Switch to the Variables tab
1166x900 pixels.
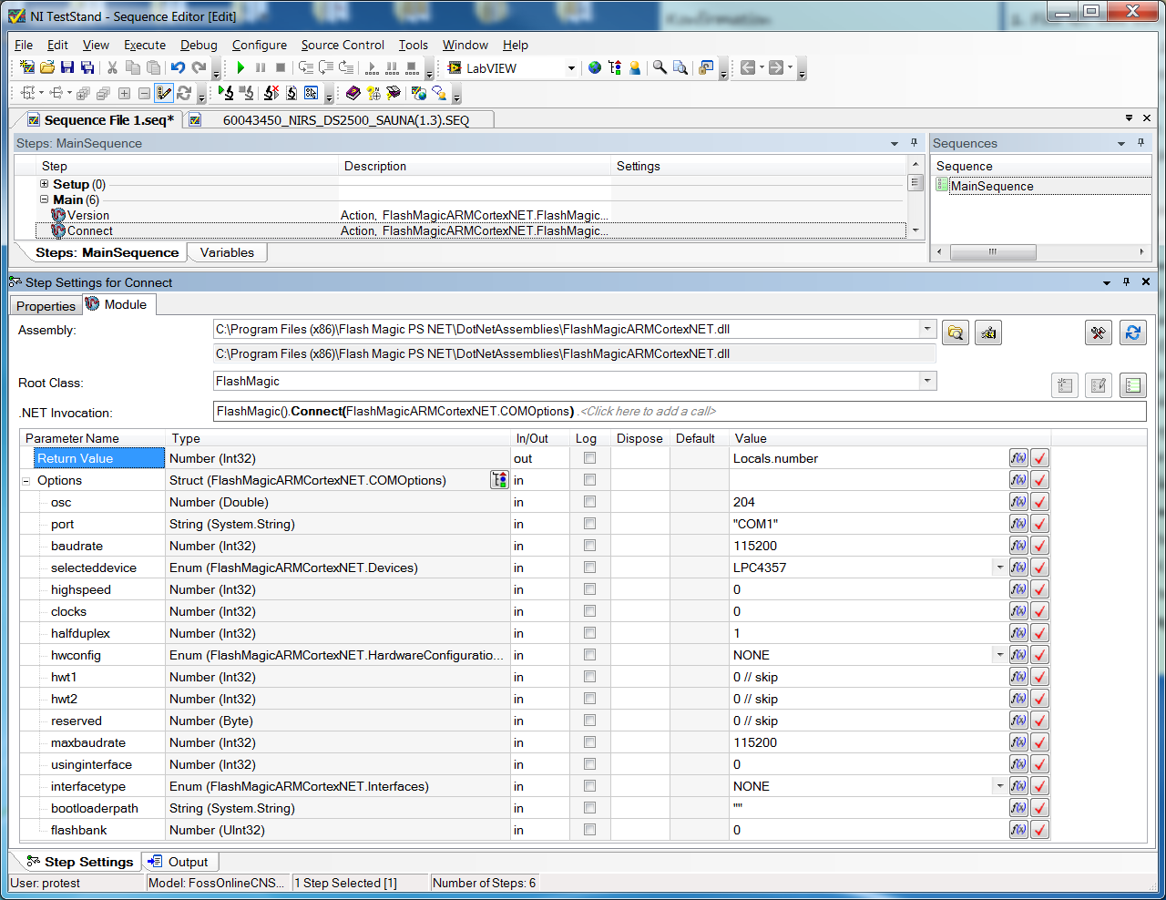(227, 252)
